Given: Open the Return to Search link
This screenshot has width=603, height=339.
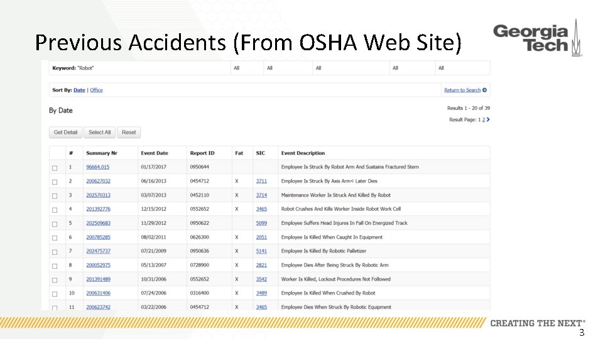Looking at the screenshot, I should click(462, 90).
